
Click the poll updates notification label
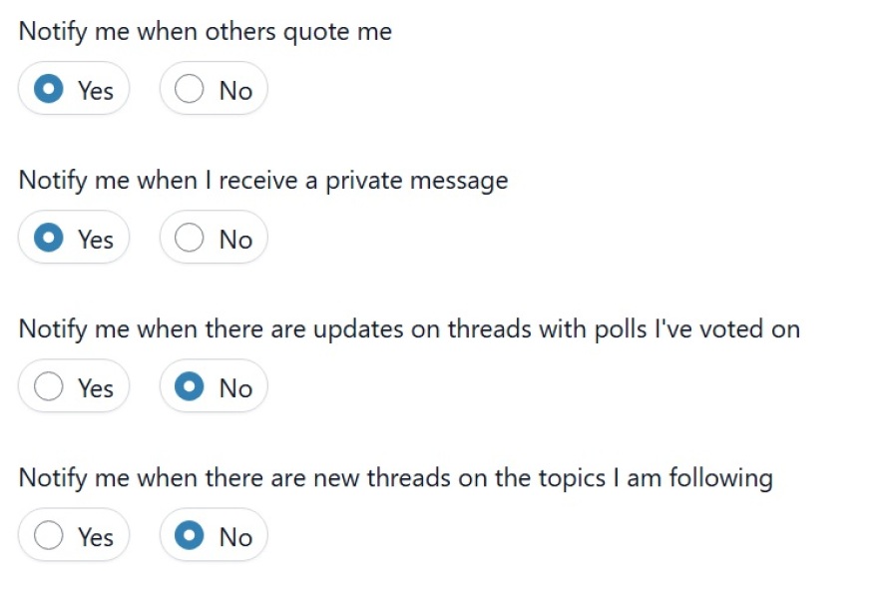(408, 328)
